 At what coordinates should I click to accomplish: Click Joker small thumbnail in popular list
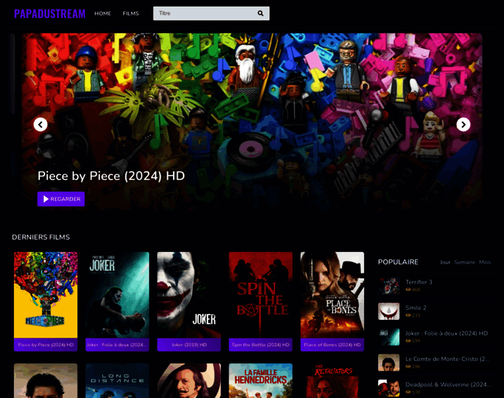tap(389, 337)
